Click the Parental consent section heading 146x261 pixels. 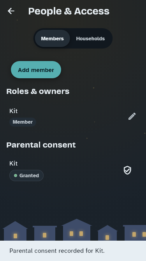pyautogui.click(x=41, y=145)
